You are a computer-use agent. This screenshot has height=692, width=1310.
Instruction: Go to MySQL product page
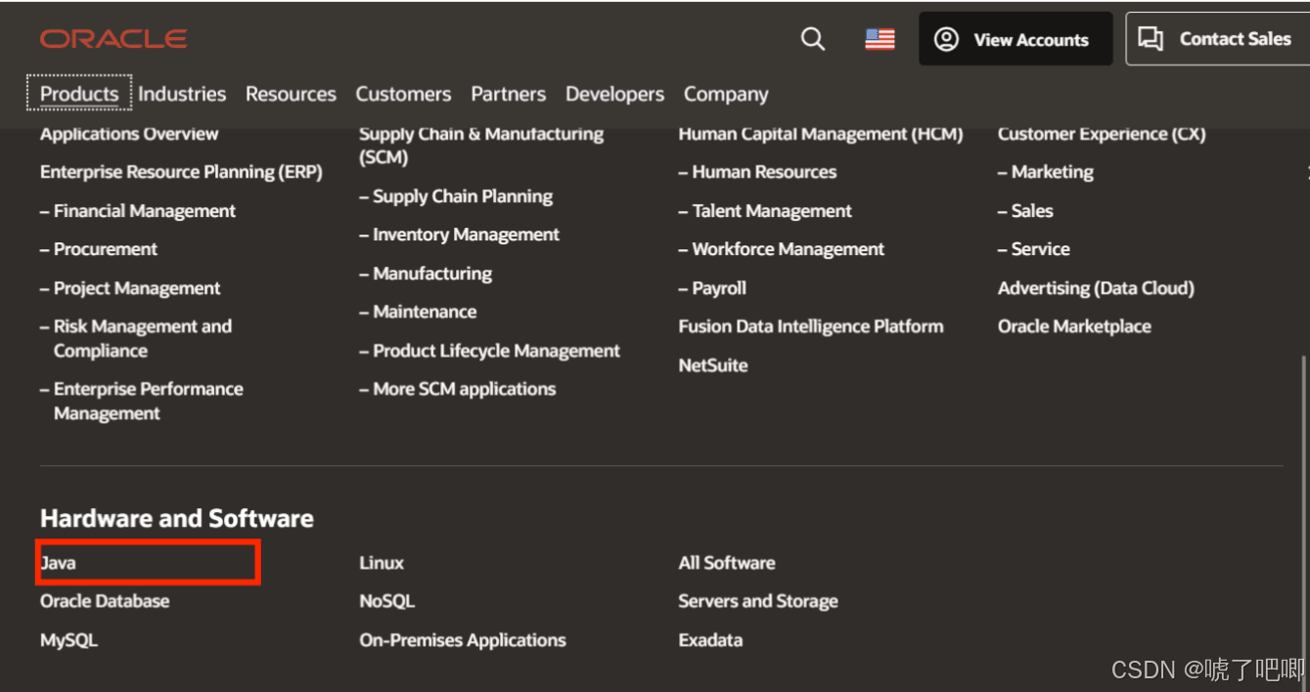68,640
